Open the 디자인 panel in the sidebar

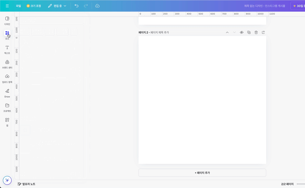tap(7, 21)
